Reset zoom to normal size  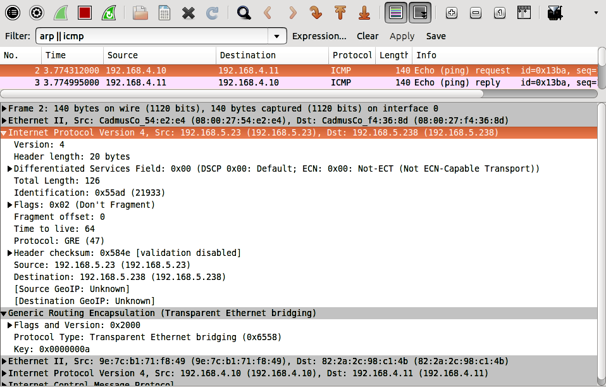(499, 13)
